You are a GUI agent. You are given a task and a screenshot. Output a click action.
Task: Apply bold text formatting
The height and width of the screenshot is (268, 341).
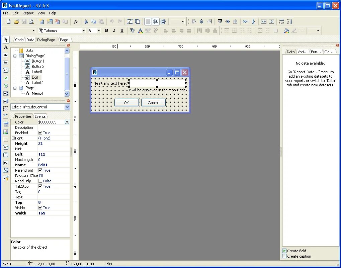tap(106, 30)
